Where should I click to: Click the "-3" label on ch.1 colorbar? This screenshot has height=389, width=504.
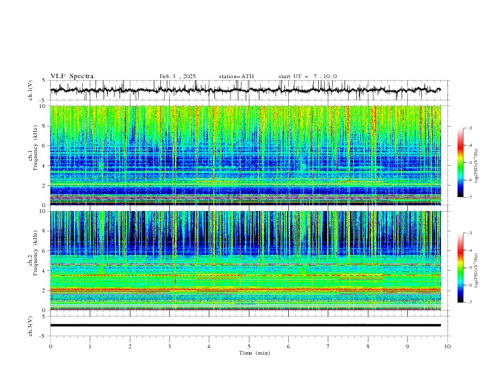click(x=469, y=128)
